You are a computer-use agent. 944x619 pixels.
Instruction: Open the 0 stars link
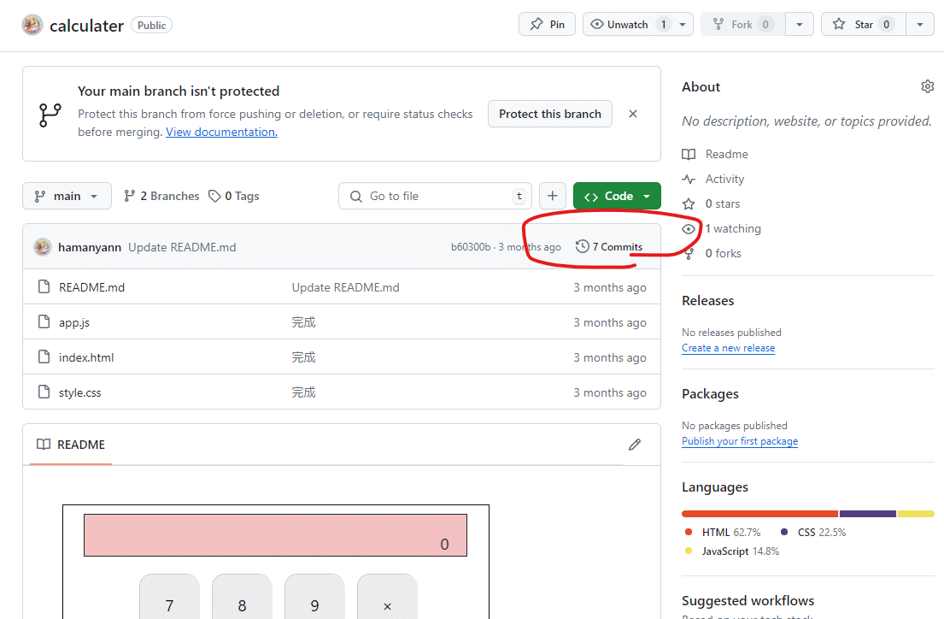(x=711, y=203)
